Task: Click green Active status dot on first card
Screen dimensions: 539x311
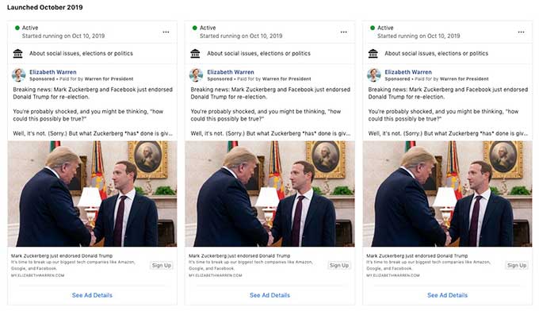Action: click(17, 28)
